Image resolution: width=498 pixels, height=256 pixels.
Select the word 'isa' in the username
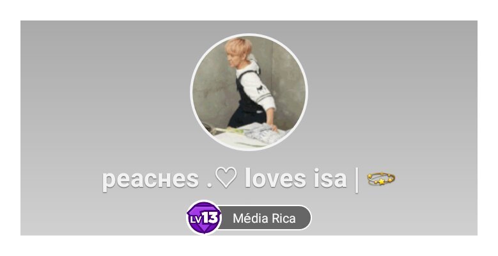click(x=330, y=178)
